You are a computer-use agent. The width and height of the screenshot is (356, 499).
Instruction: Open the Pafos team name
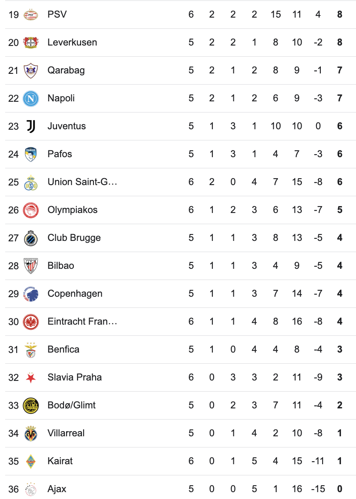click(x=60, y=154)
